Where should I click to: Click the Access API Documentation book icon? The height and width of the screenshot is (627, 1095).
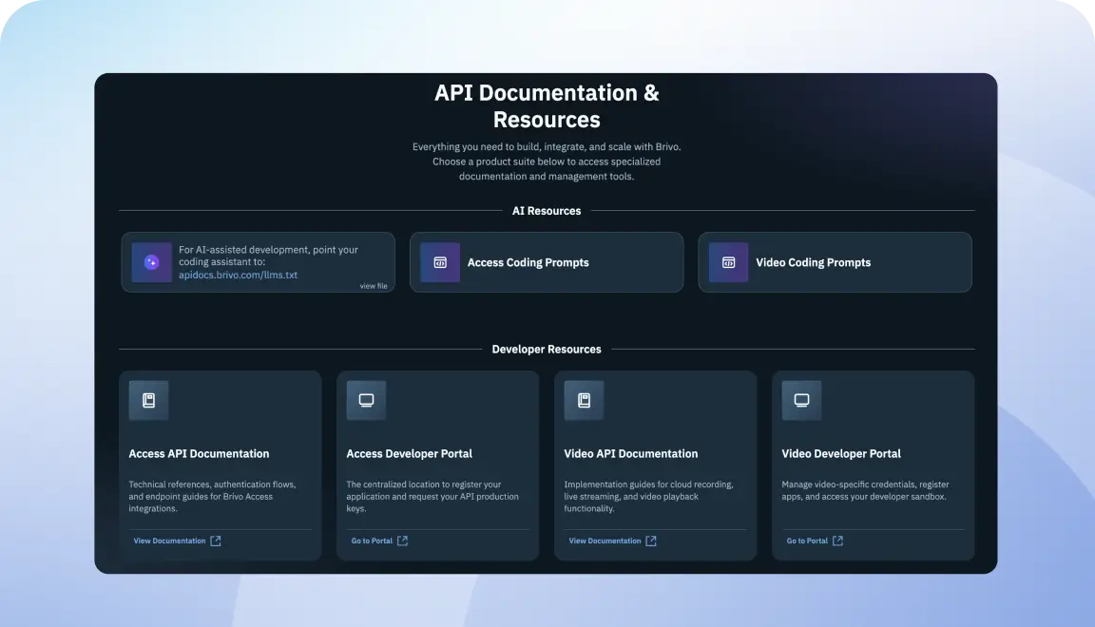[148, 400]
